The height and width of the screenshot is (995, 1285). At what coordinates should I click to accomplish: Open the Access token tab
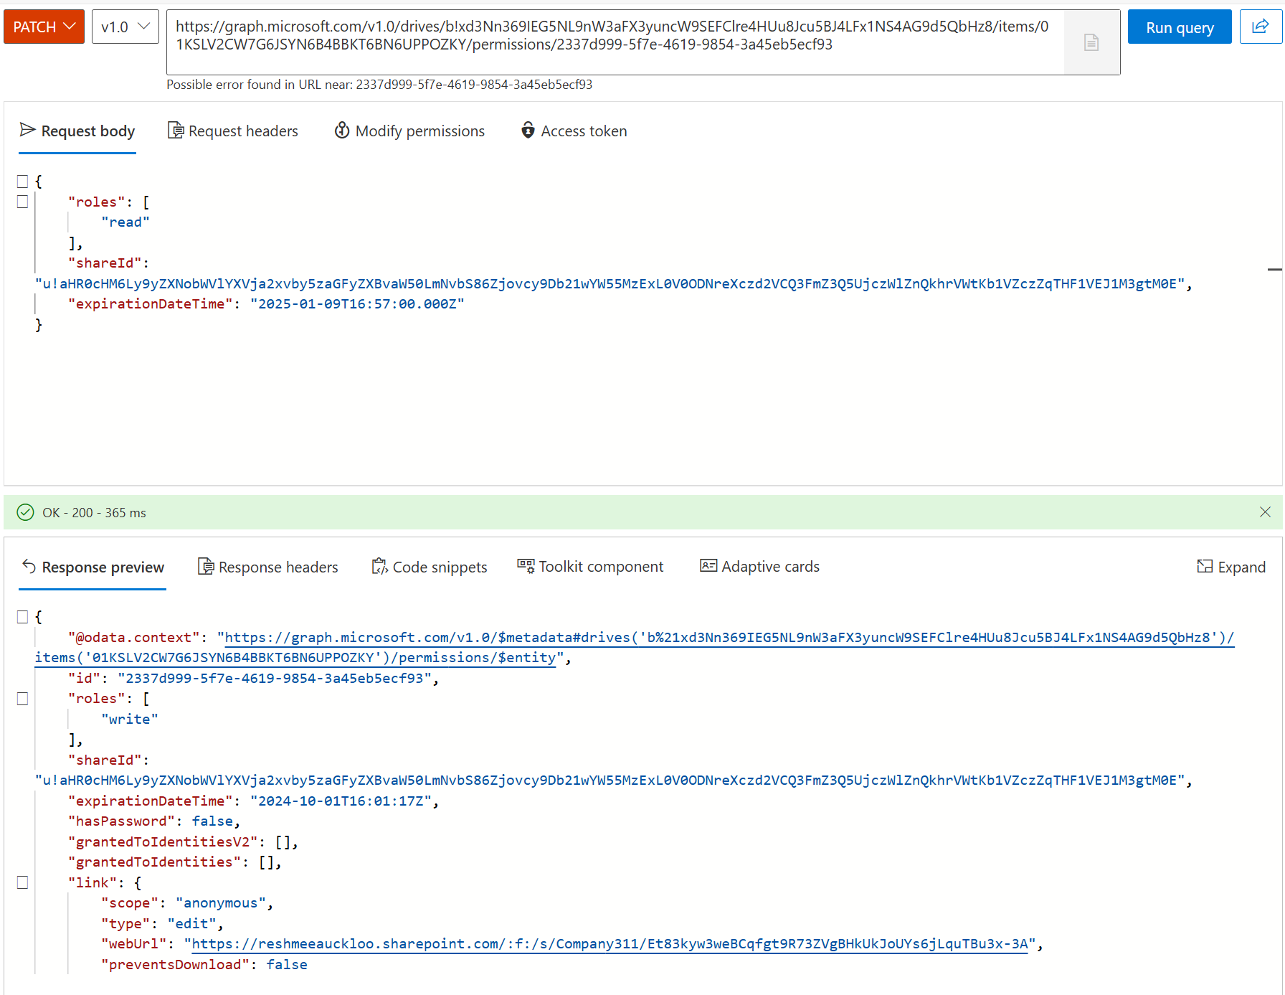tap(574, 131)
